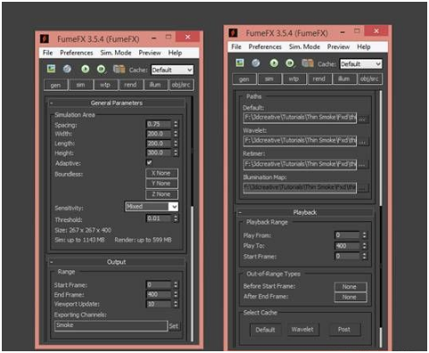Open File menu in Playback window
This screenshot has height=353, width=429.
coord(236,47)
